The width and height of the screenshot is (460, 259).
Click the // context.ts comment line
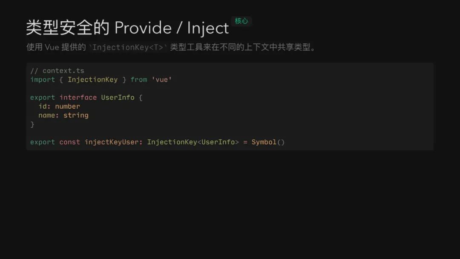click(x=57, y=71)
